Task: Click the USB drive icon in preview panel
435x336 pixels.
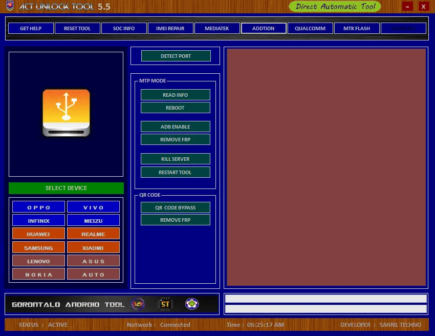Action: tap(66, 113)
